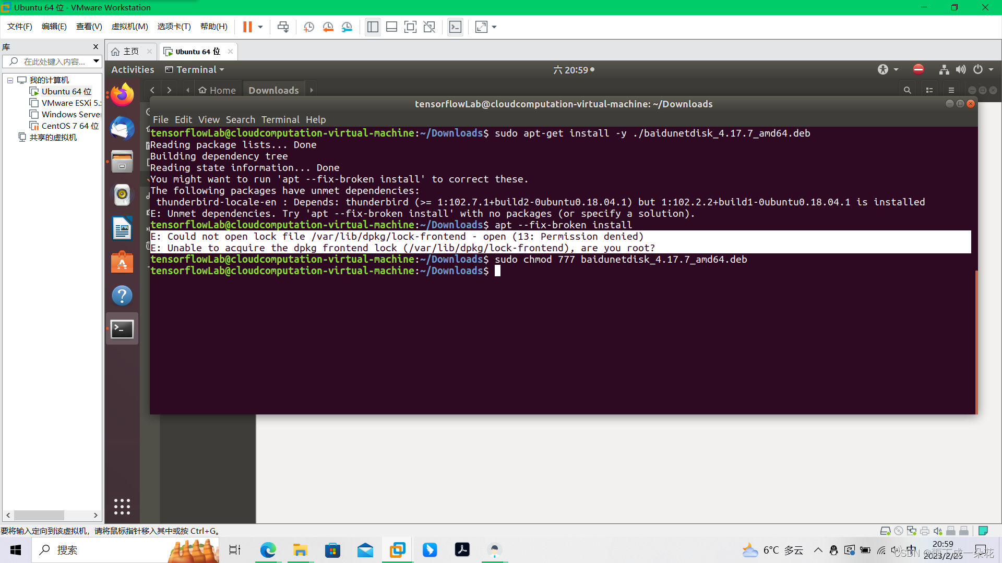Image resolution: width=1002 pixels, height=563 pixels.
Task: Toggle file manager list view button
Action: coord(929,90)
